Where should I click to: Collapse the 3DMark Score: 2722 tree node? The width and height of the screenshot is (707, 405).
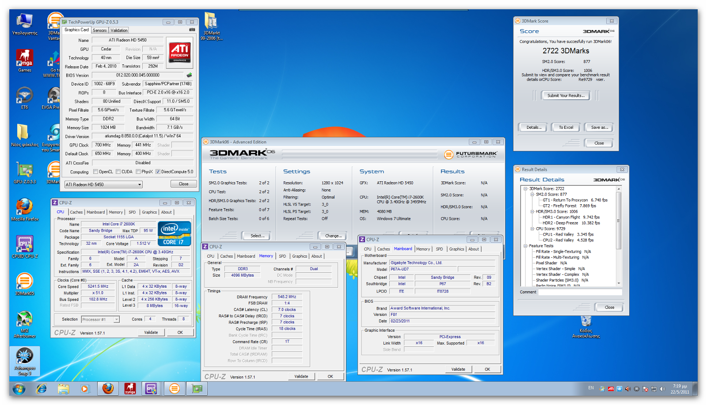point(526,188)
